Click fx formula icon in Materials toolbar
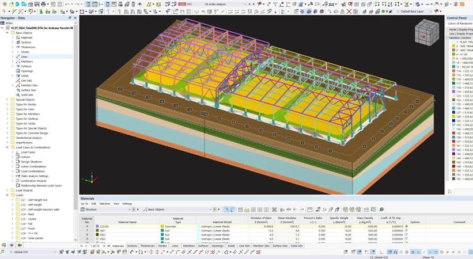This screenshot has height=259, width=473. pyautogui.click(x=324, y=210)
